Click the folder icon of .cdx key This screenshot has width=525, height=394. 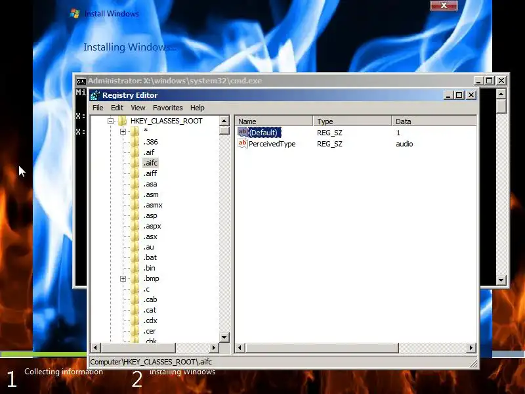(135, 320)
